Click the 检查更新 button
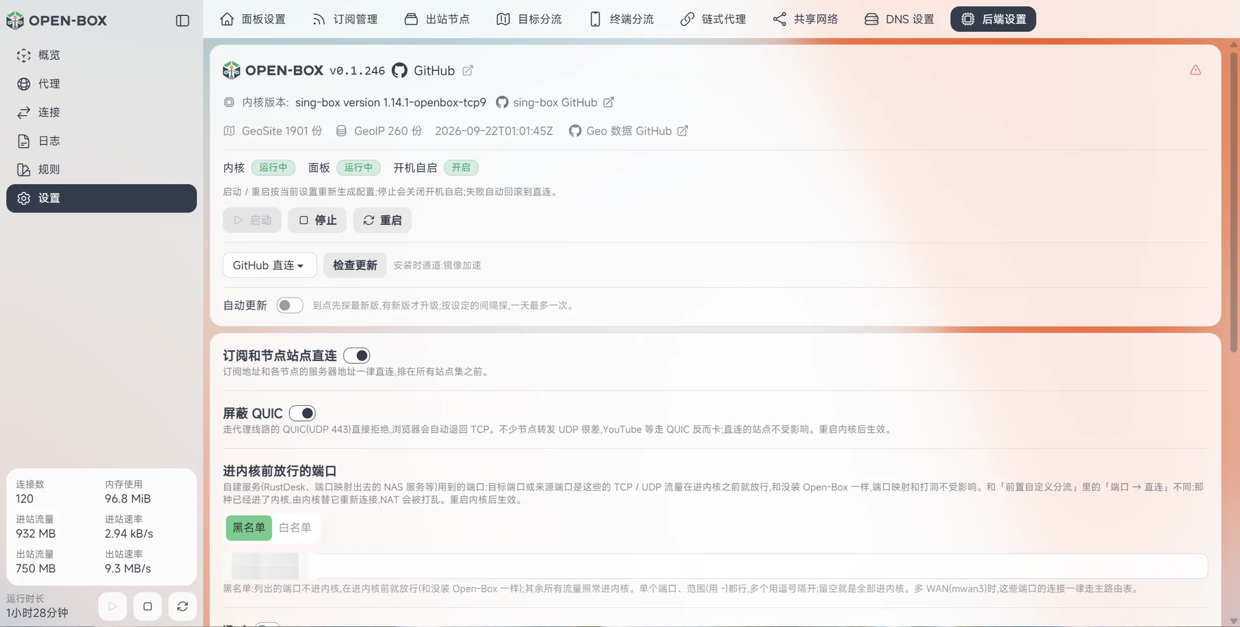Viewport: 1240px width, 627px height. pos(355,265)
